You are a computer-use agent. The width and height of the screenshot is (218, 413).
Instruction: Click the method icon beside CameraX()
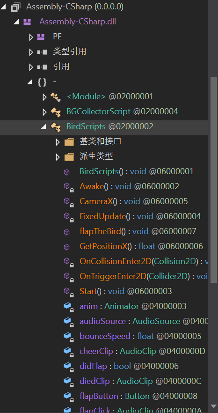tap(68, 202)
